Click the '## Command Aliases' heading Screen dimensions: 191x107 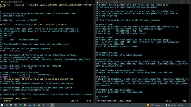point(107,53)
